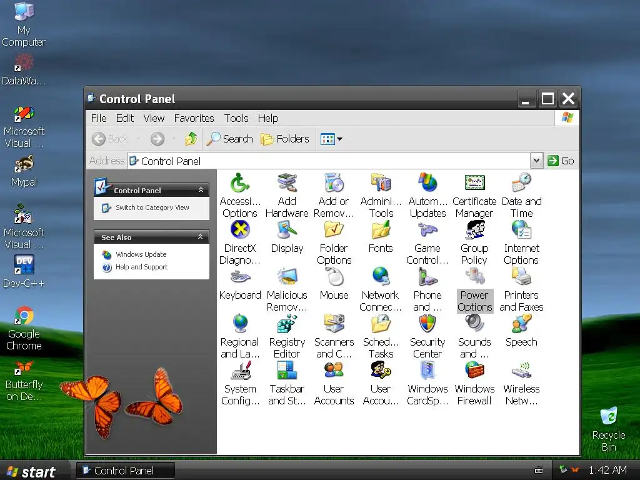640x480 pixels.
Task: Click the Go button
Action: click(561, 161)
